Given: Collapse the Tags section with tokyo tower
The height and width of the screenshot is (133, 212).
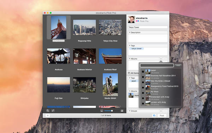Looking at the screenshot, I should 130,46.
